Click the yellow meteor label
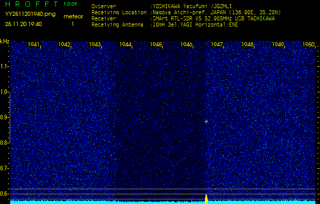Screen dimensions: 320x204 point(73,16)
